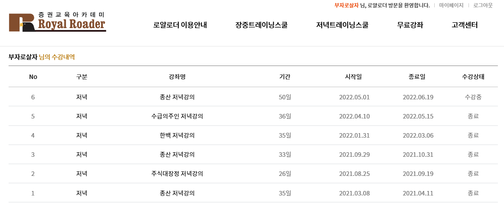Viewport: 504px width, 204px height.
Task: Open the 마이페이지 link
Action: click(451, 5)
